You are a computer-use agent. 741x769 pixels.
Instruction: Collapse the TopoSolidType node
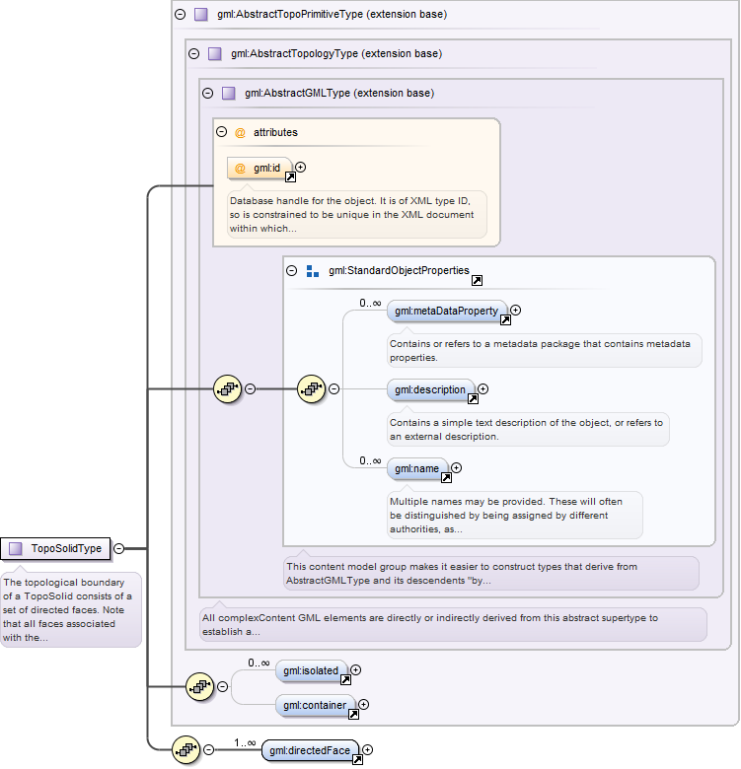(x=118, y=548)
